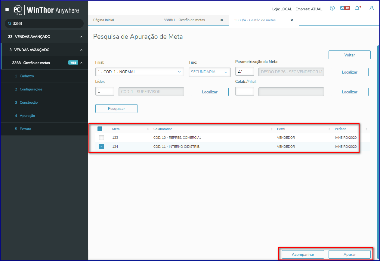Open the Filial dropdown
The width and height of the screenshot is (380, 261).
[140, 72]
